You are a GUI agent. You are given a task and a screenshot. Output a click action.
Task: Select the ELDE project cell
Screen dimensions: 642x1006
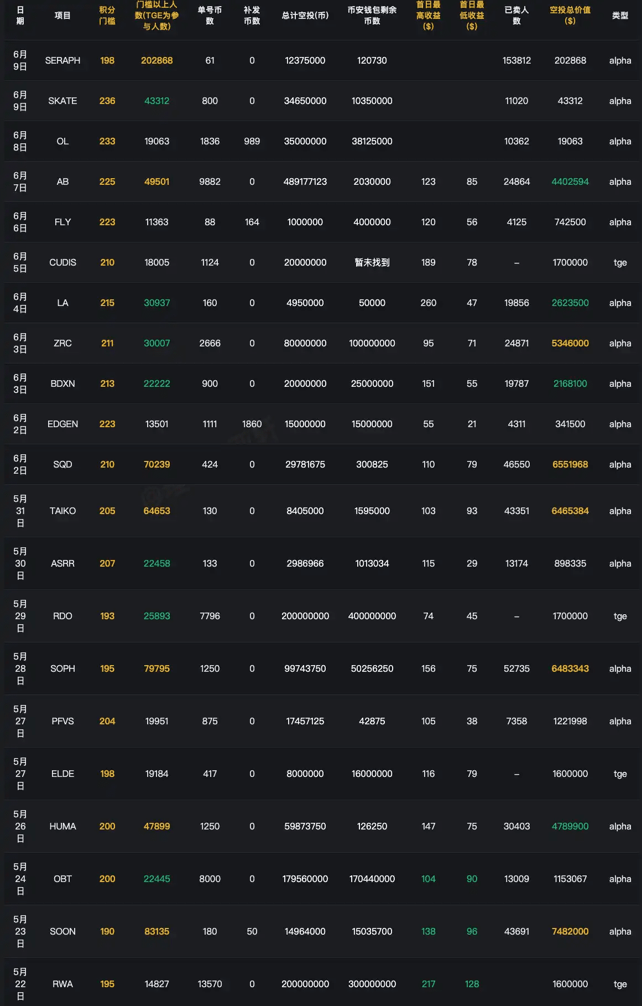coord(62,774)
